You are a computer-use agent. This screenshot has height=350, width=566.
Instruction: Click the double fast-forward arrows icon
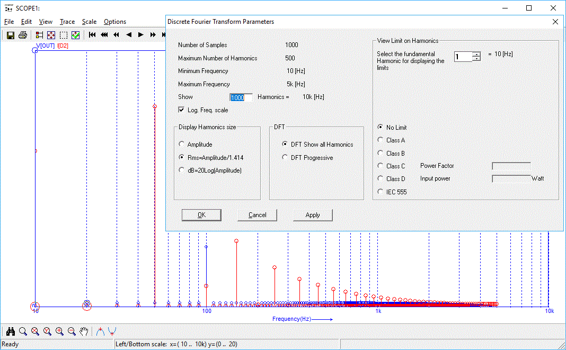(153, 34)
